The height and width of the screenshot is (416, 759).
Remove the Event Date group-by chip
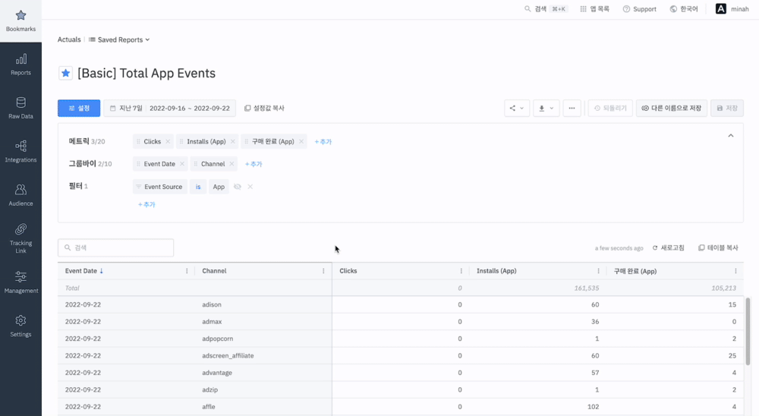[182, 164]
